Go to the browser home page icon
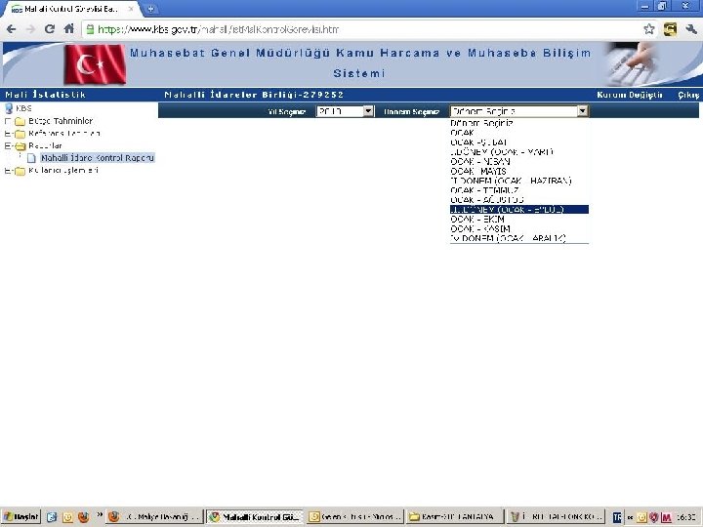 (68, 29)
